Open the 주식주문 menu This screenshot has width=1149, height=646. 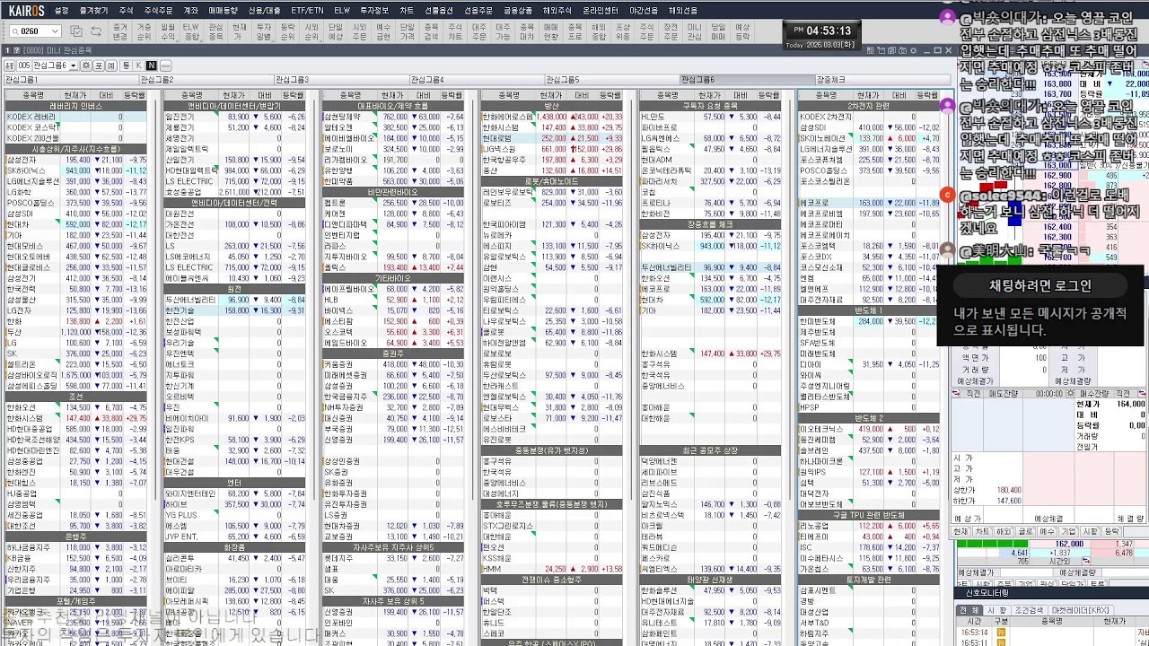[x=159, y=10]
